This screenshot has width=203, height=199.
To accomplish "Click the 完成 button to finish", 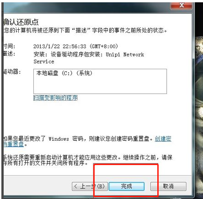I will coord(126,186).
